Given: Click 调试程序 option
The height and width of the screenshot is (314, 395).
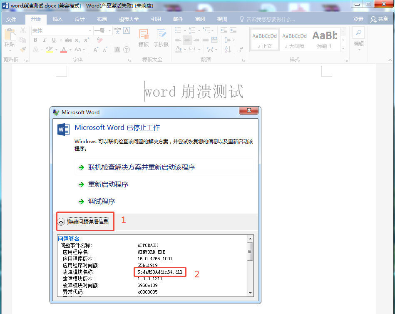Looking at the screenshot, I should pyautogui.click(x=102, y=202).
